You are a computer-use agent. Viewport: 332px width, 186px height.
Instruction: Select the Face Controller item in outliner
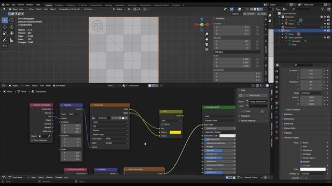[295, 38]
